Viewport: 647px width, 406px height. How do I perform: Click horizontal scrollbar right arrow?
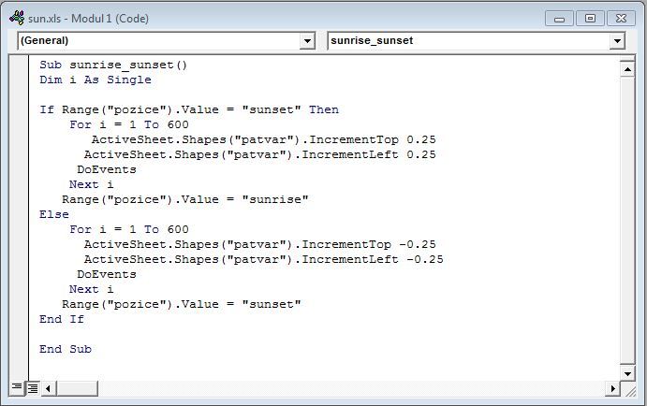pyautogui.click(x=612, y=388)
